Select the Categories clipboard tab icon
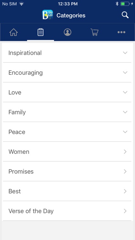This screenshot has height=240, width=135. pyautogui.click(x=41, y=32)
